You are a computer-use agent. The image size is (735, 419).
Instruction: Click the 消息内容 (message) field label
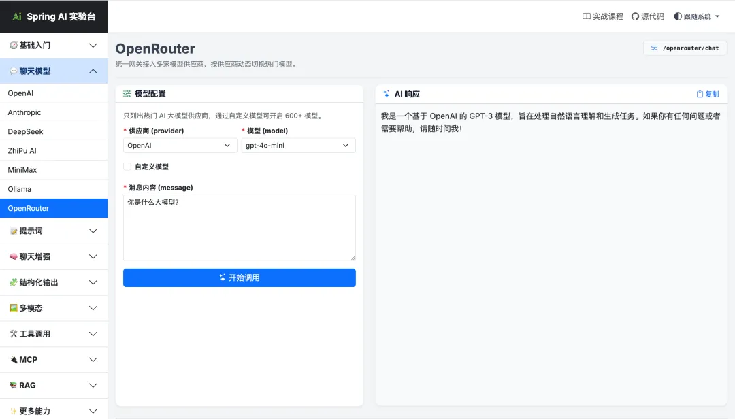161,188
